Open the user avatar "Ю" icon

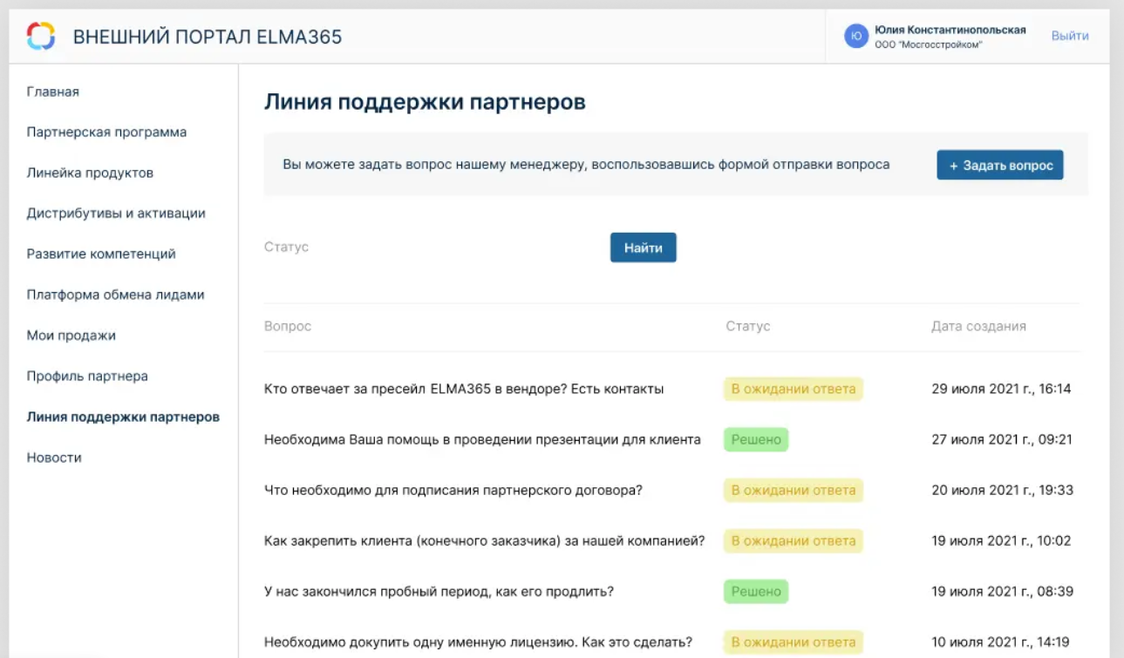coord(856,36)
